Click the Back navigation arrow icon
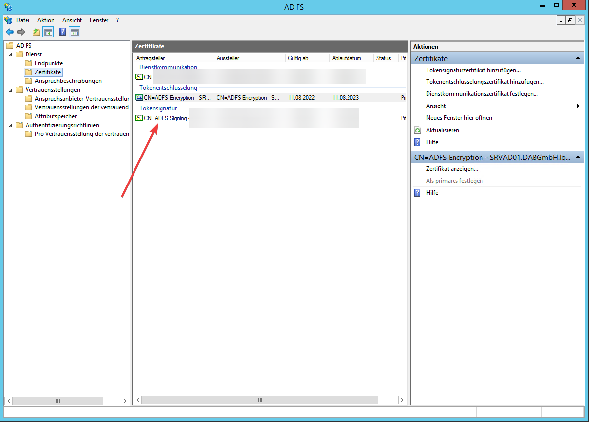This screenshot has width=589, height=422. [10, 32]
